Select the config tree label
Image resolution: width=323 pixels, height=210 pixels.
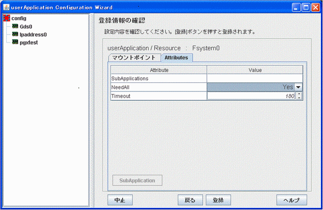coord(19,18)
